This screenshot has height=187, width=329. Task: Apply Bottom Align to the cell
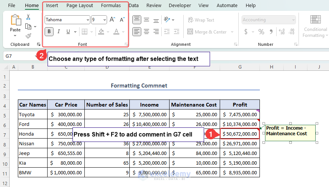pyautogui.click(x=156, y=20)
